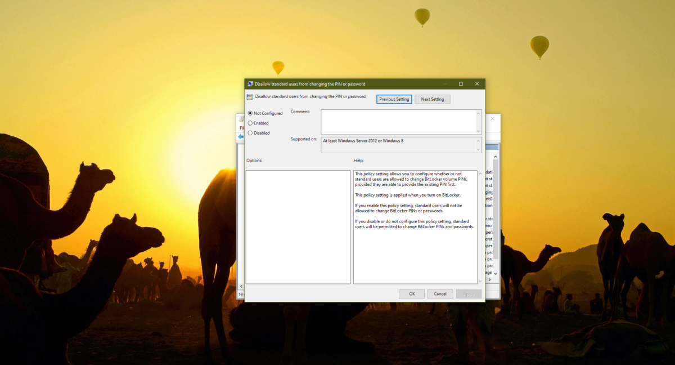675x365 pixels.
Task: Click the blue back arrow behind the dialog
Action: click(x=241, y=137)
